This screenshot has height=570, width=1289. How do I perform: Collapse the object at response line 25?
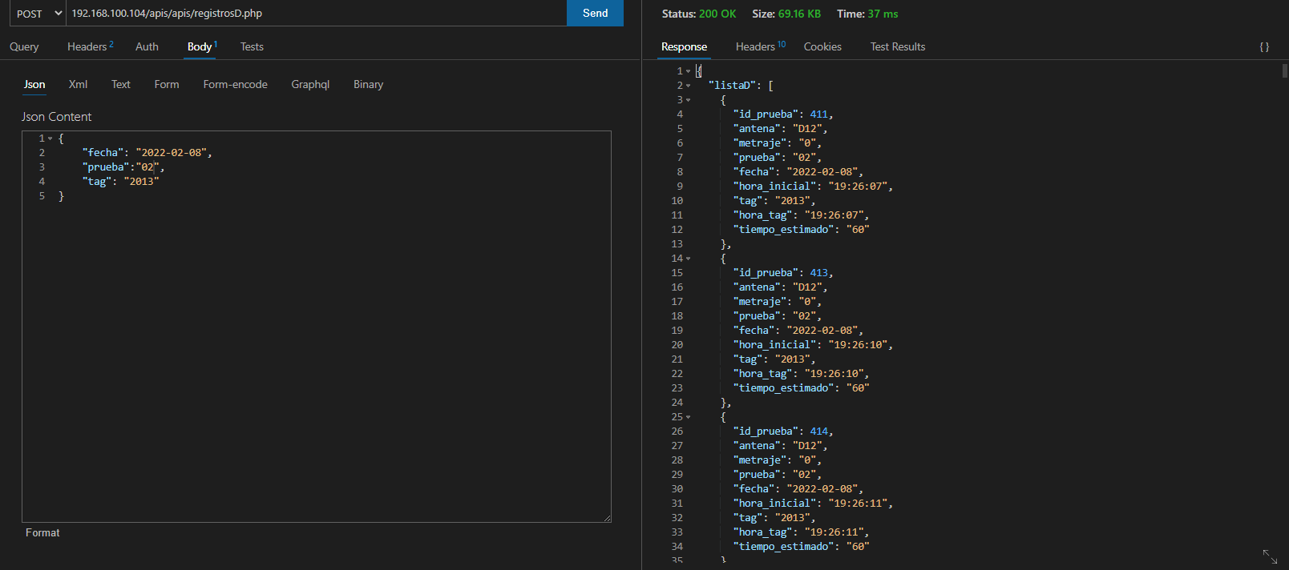[688, 417]
